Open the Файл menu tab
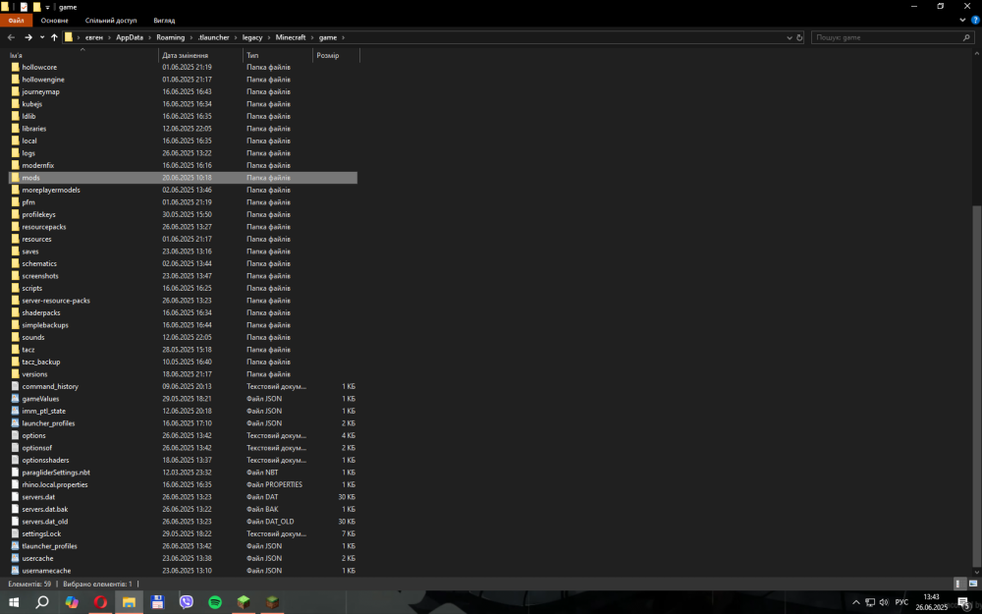Viewport: 982px width, 614px height. click(x=16, y=21)
